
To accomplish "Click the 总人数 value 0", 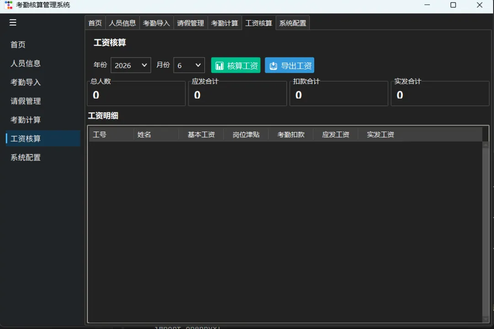I will coord(96,95).
